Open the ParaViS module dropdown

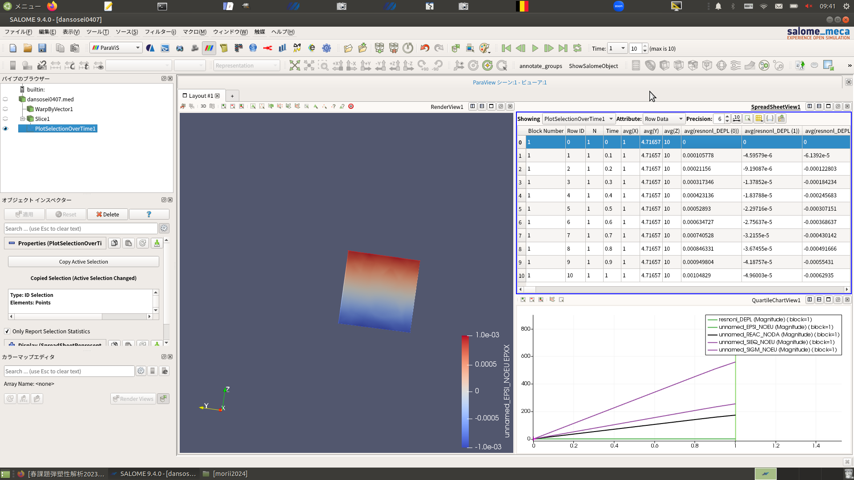(116, 48)
